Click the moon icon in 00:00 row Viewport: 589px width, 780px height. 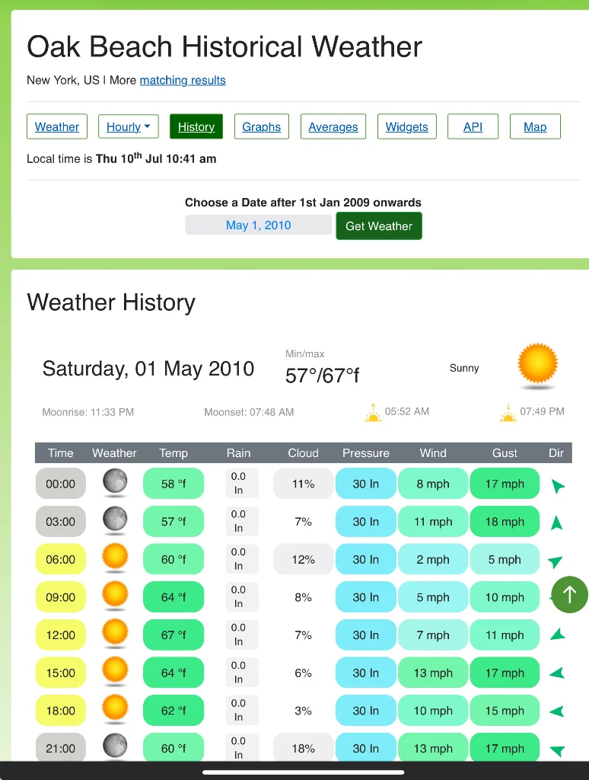point(115,482)
